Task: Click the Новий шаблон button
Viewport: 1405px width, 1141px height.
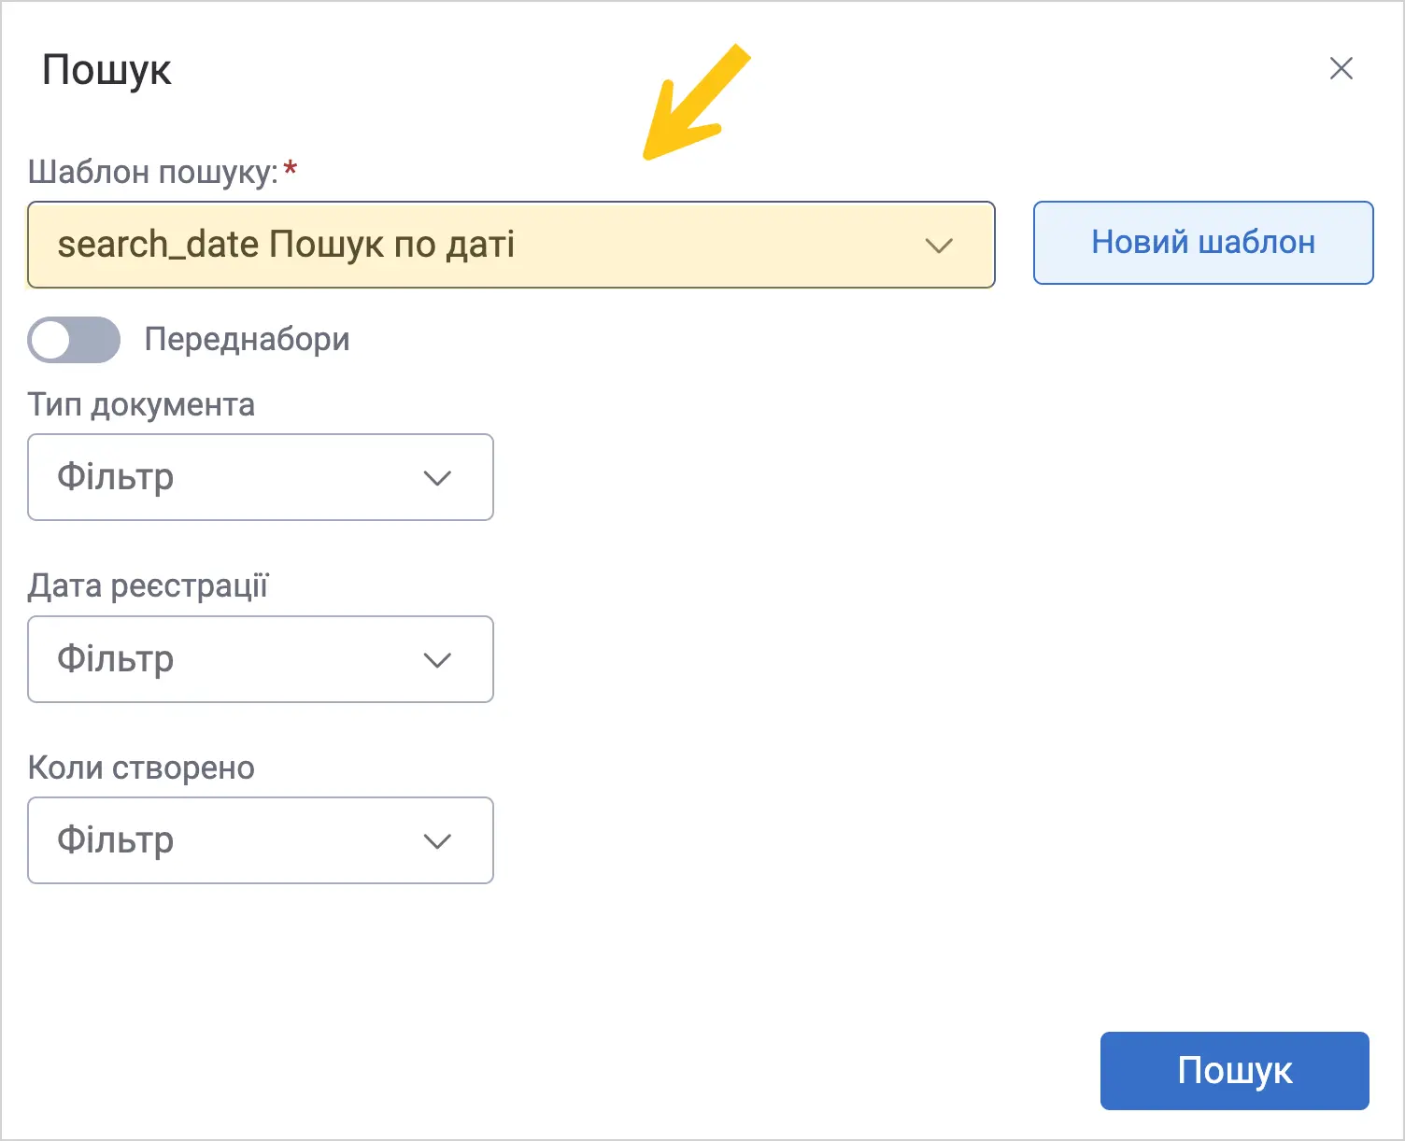Action: (1203, 243)
